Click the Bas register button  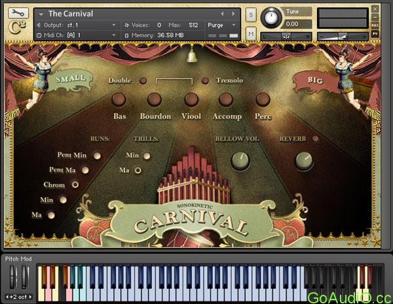119,99
